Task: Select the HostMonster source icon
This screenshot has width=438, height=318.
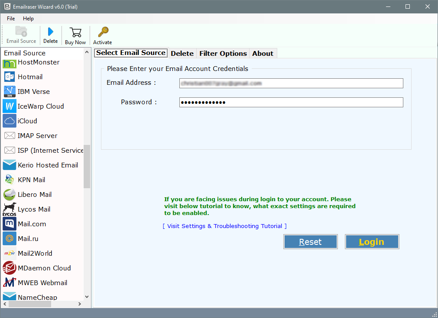Action: click(x=10, y=64)
